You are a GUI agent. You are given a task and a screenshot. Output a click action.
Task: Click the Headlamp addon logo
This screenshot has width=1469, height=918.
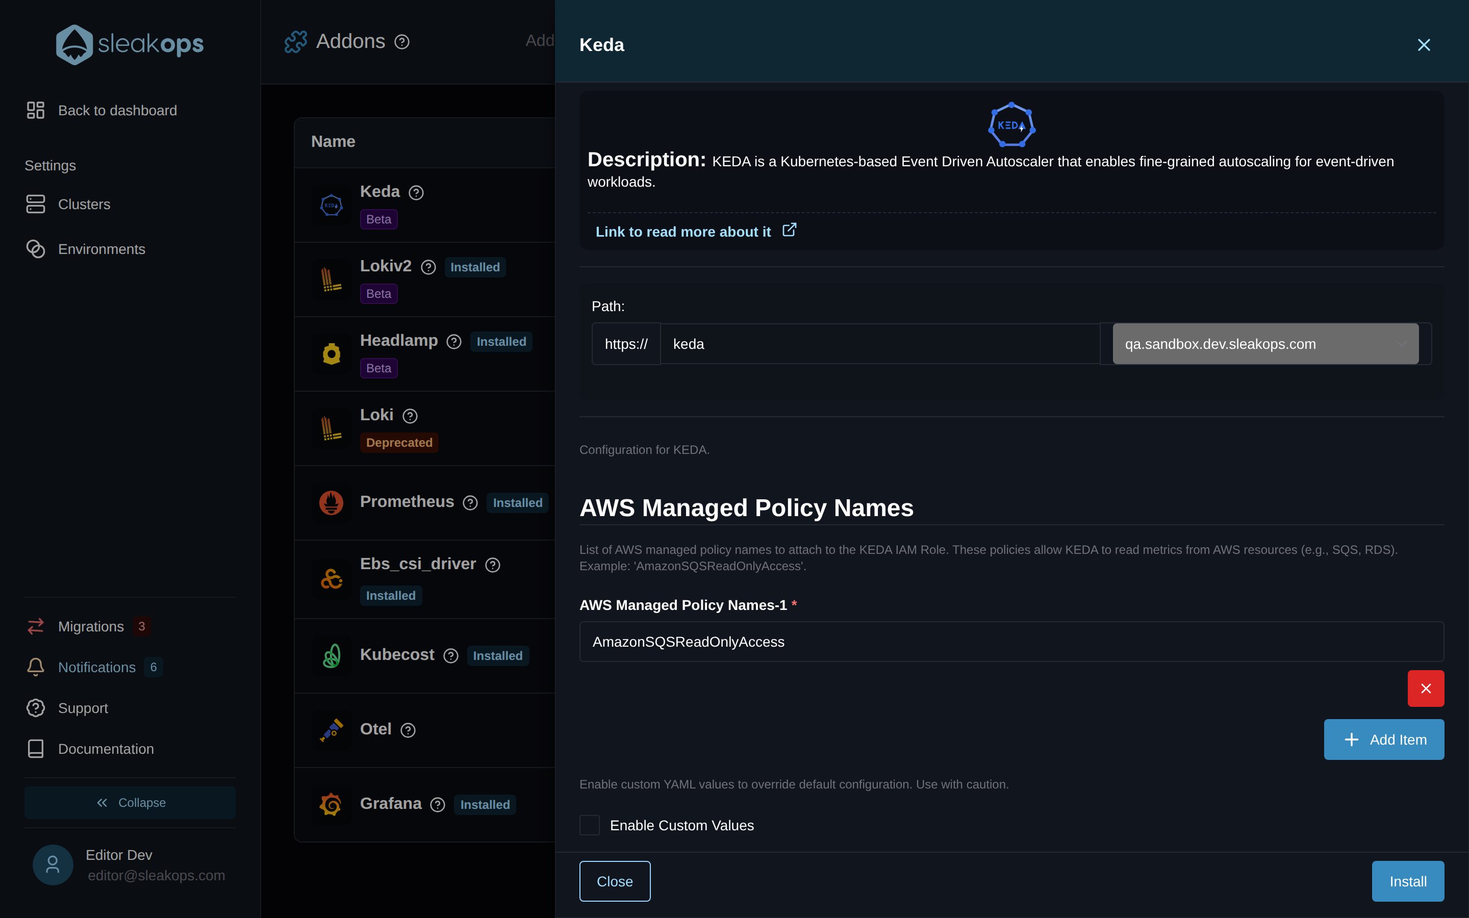click(332, 354)
